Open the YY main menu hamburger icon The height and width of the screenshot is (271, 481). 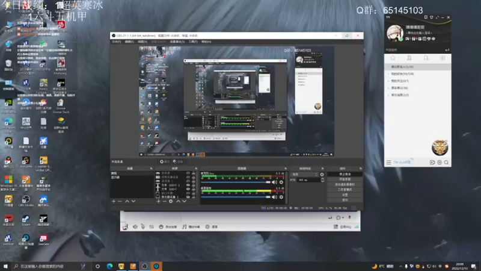pyautogui.click(x=388, y=162)
